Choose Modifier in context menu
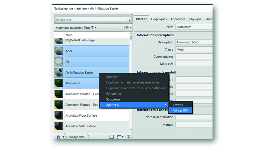This screenshot has height=150, width=270. tap(112, 77)
